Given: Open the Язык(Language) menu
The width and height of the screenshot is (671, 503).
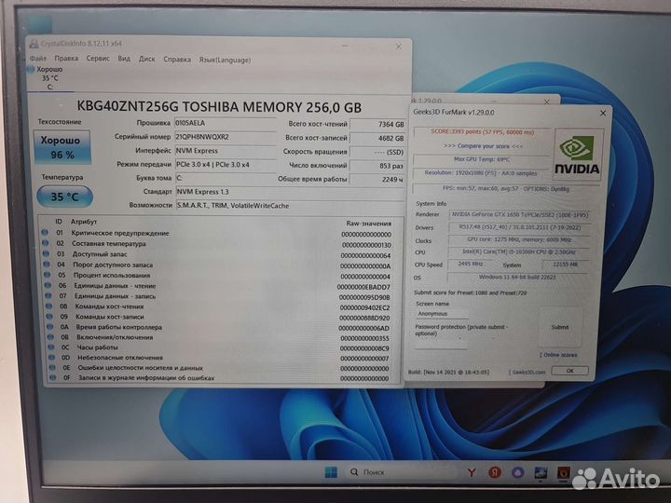Looking at the screenshot, I should 226,60.
